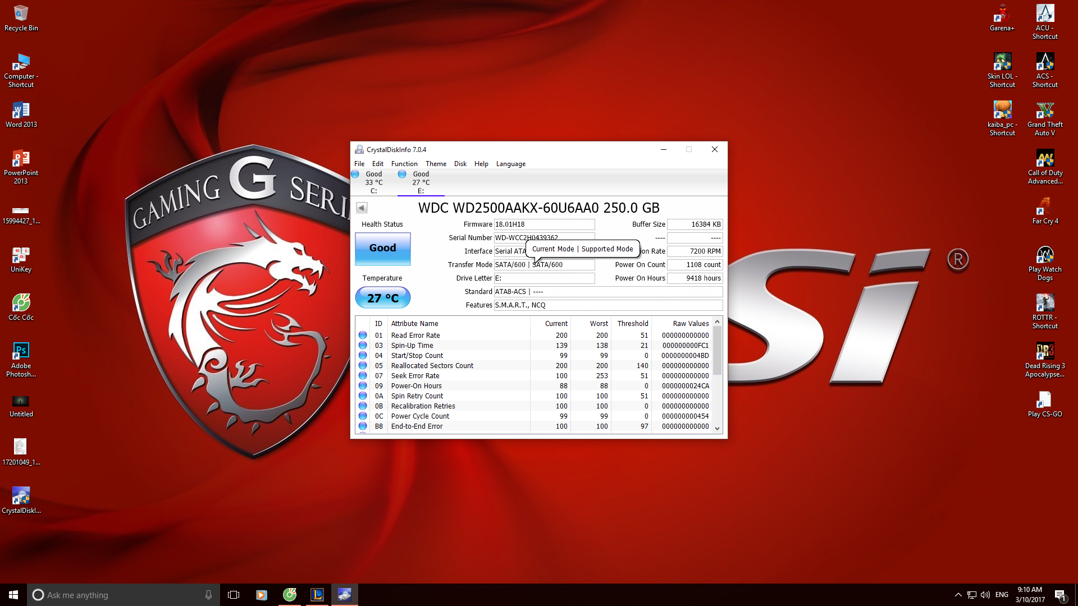Image resolution: width=1078 pixels, height=606 pixels.
Task: Open the Theme menu
Action: pyautogui.click(x=436, y=164)
